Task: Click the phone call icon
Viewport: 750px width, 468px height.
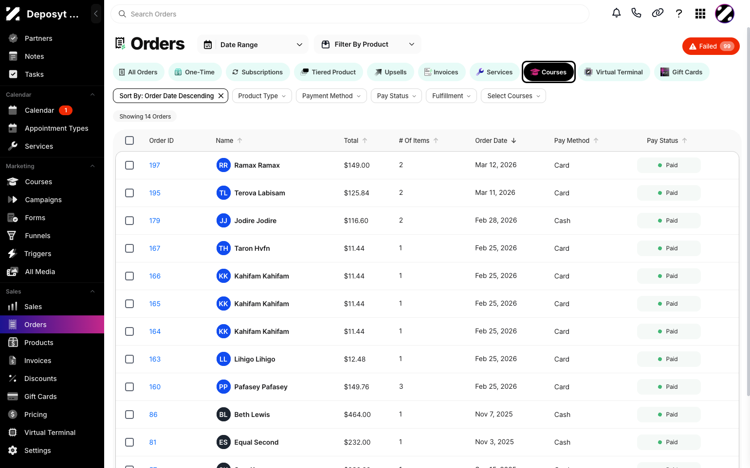Action: [636, 14]
